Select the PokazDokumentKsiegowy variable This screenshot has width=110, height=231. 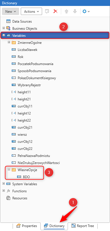pyautogui.click(x=37, y=78)
